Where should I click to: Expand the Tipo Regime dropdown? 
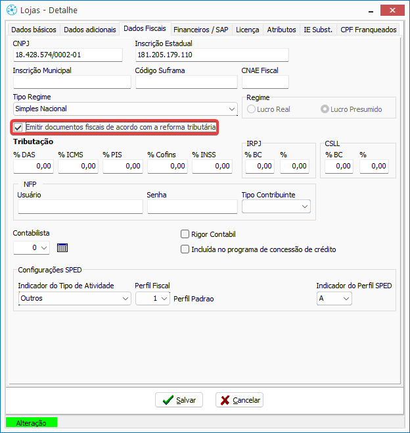tap(231, 109)
